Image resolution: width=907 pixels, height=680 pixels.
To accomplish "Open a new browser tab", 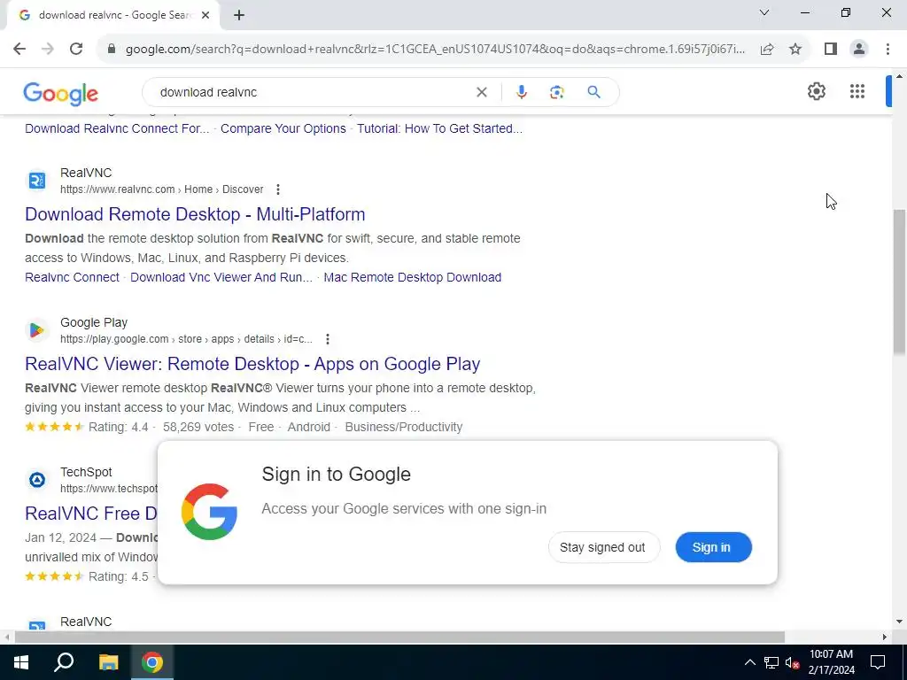I will click(239, 15).
